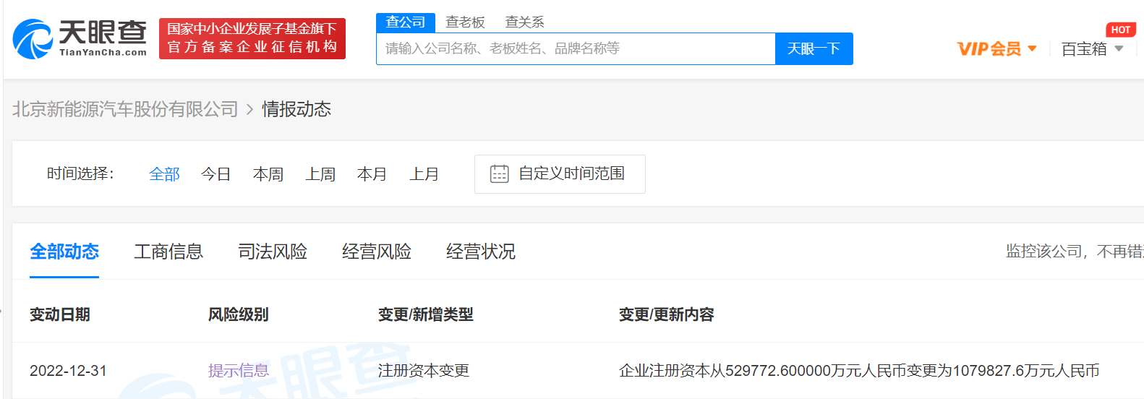1144x399 pixels.
Task: Click the 天眼一下 search button
Action: pos(814,48)
